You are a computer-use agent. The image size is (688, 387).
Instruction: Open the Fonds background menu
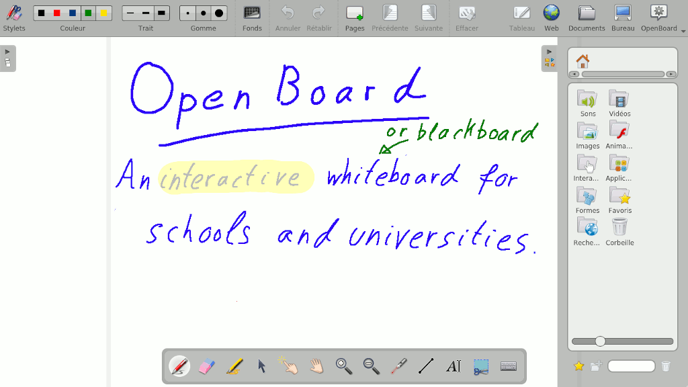pos(252,17)
